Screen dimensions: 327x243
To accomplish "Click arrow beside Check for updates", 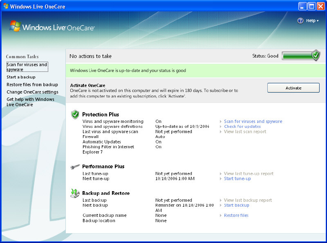I will [221, 127].
